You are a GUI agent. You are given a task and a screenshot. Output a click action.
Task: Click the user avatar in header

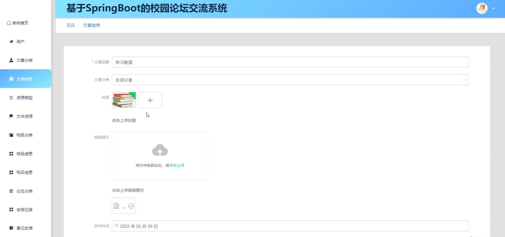pos(482,8)
